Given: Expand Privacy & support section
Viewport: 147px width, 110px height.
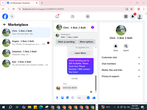Looking at the screenshot, I should (121, 76).
